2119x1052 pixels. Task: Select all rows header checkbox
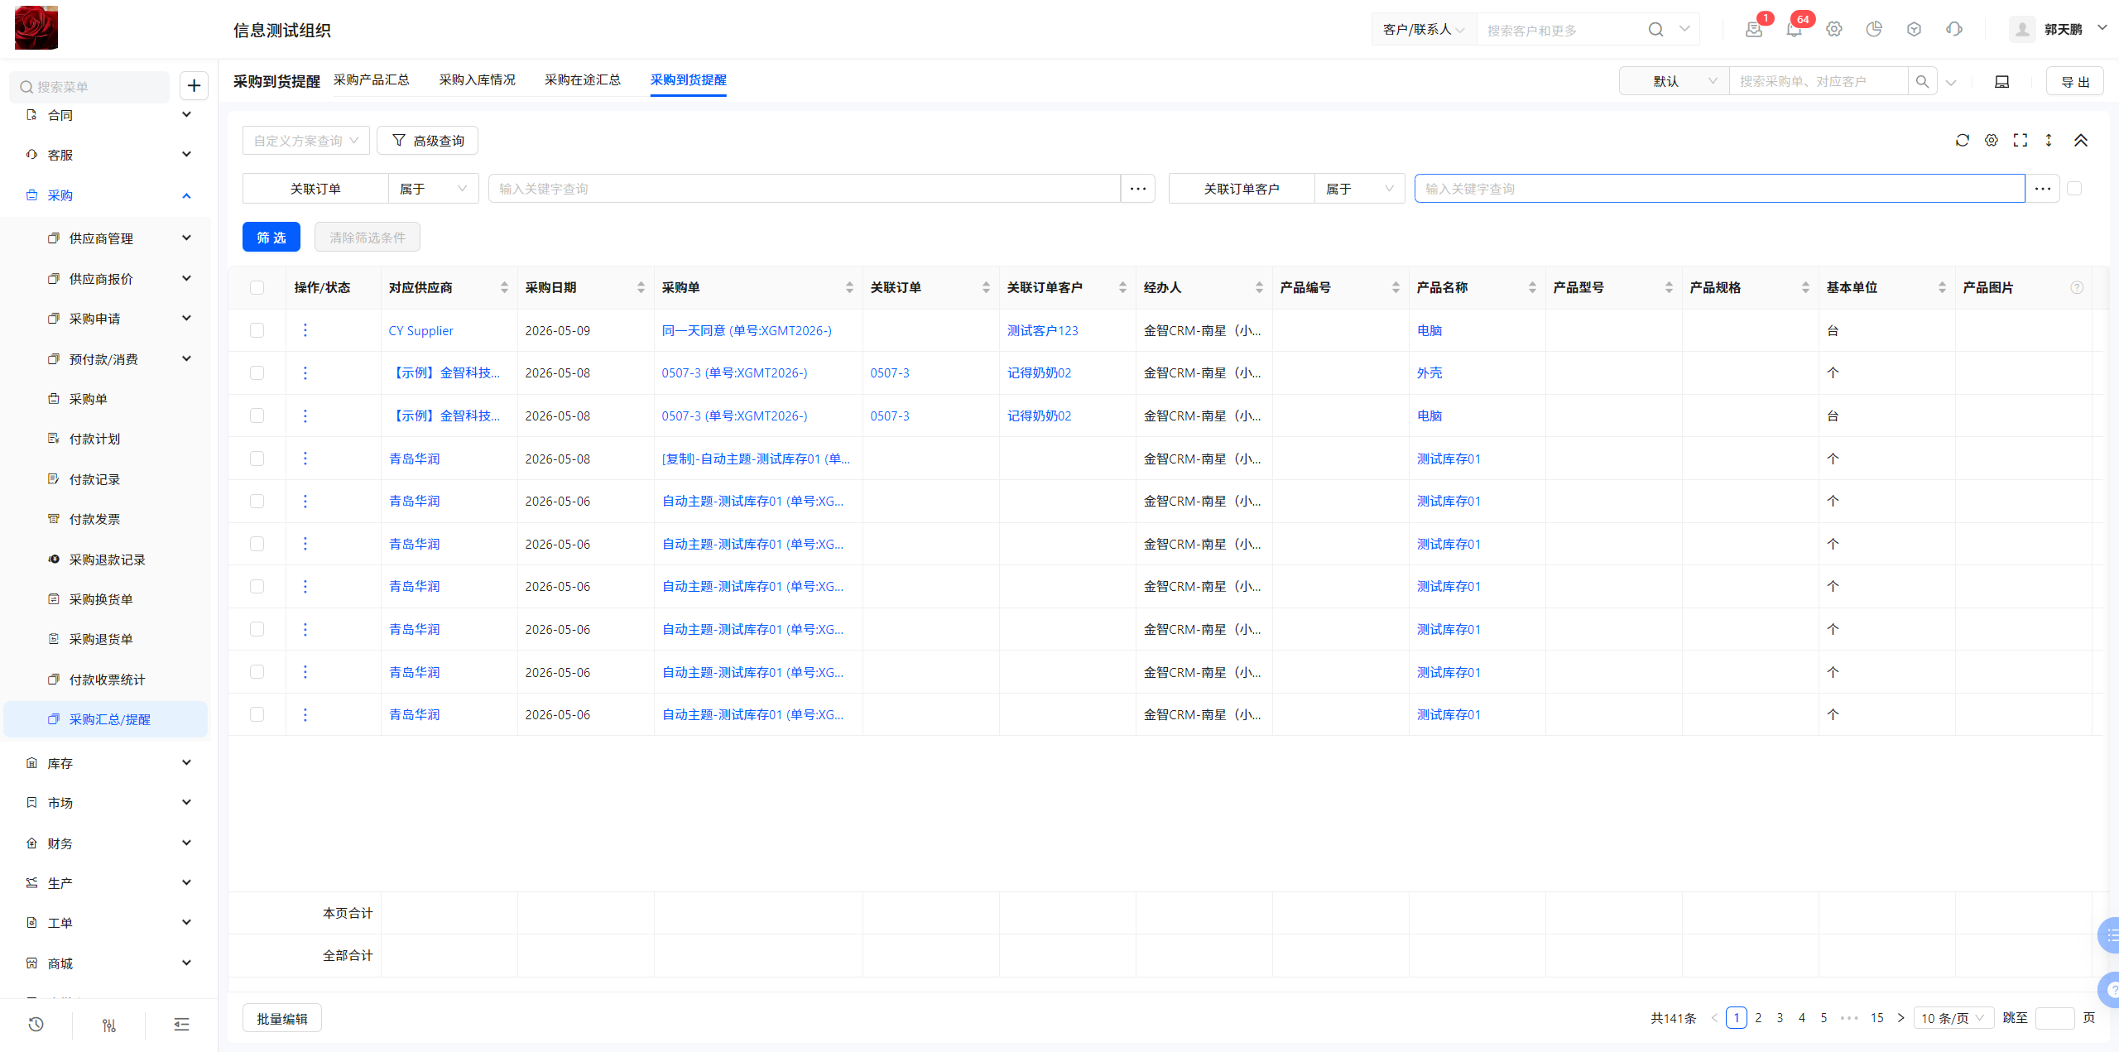point(257,287)
